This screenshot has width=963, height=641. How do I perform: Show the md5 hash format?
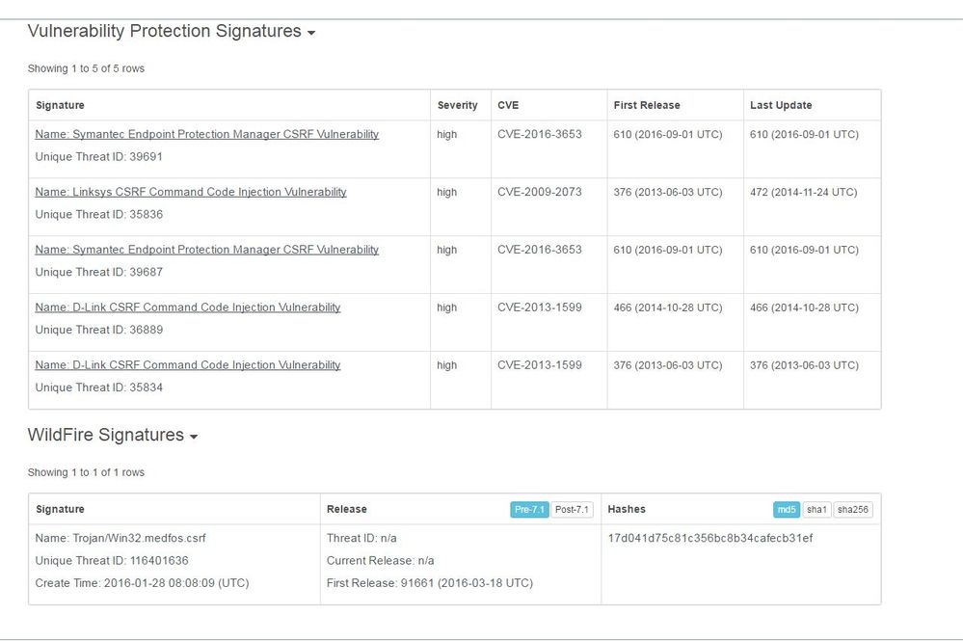787,510
